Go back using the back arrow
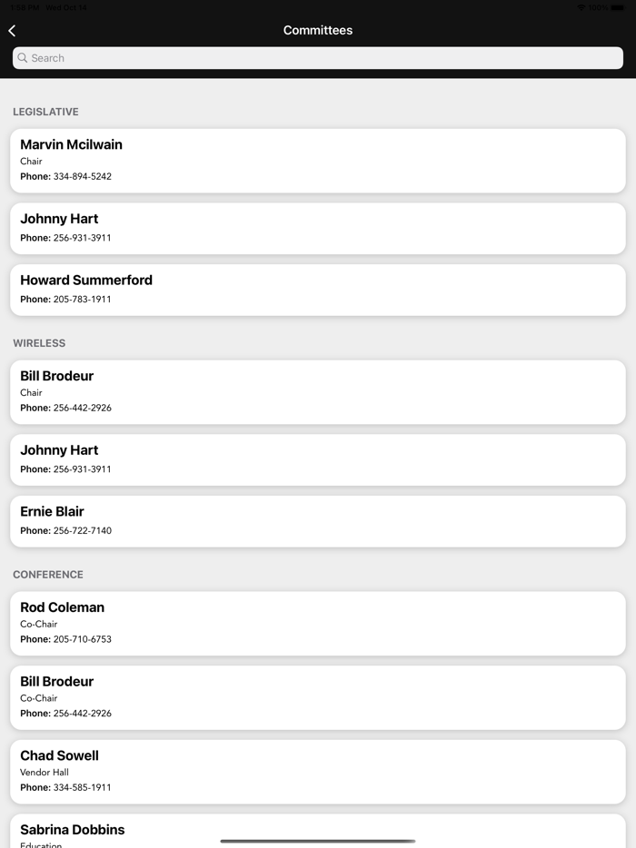 pyautogui.click(x=12, y=31)
